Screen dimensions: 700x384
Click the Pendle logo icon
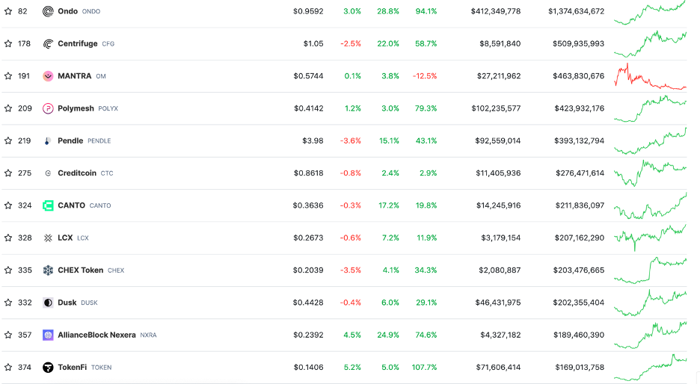coord(48,140)
